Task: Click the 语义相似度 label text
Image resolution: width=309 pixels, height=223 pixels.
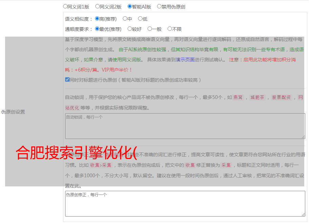Action: click(x=77, y=19)
